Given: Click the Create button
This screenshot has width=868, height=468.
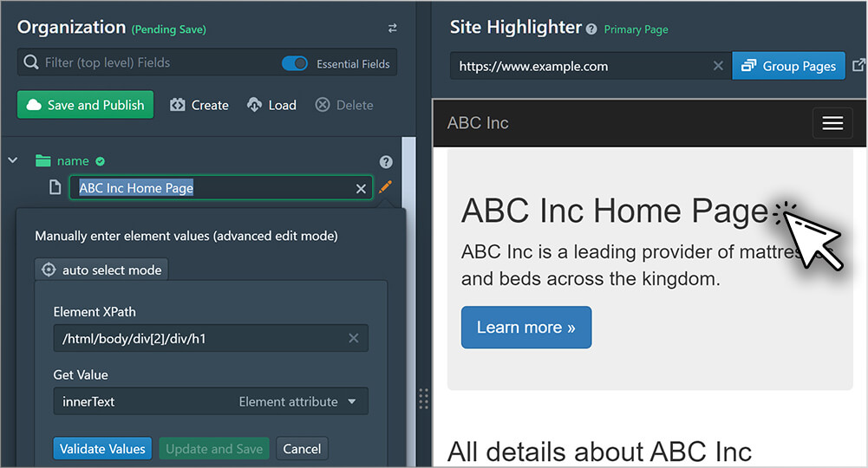Looking at the screenshot, I should pyautogui.click(x=199, y=105).
